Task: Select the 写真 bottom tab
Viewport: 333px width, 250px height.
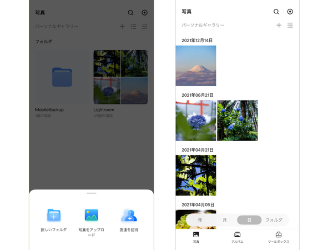Action: tap(196, 237)
